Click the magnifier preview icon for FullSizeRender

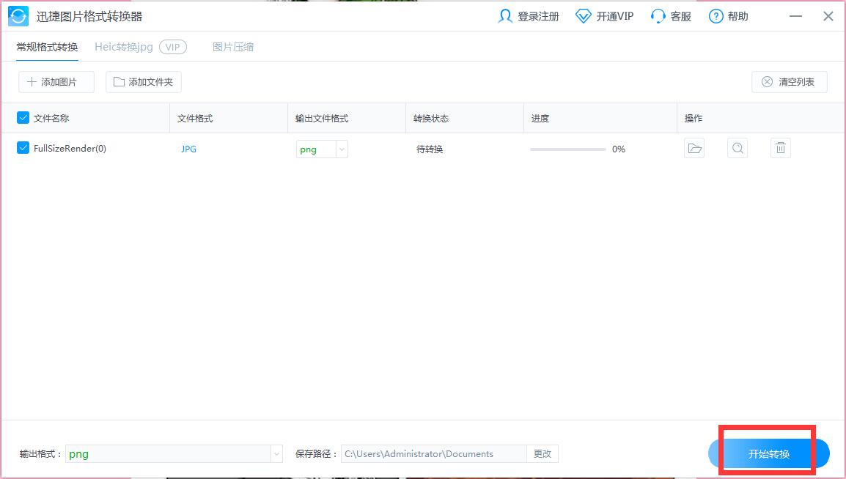coord(737,148)
